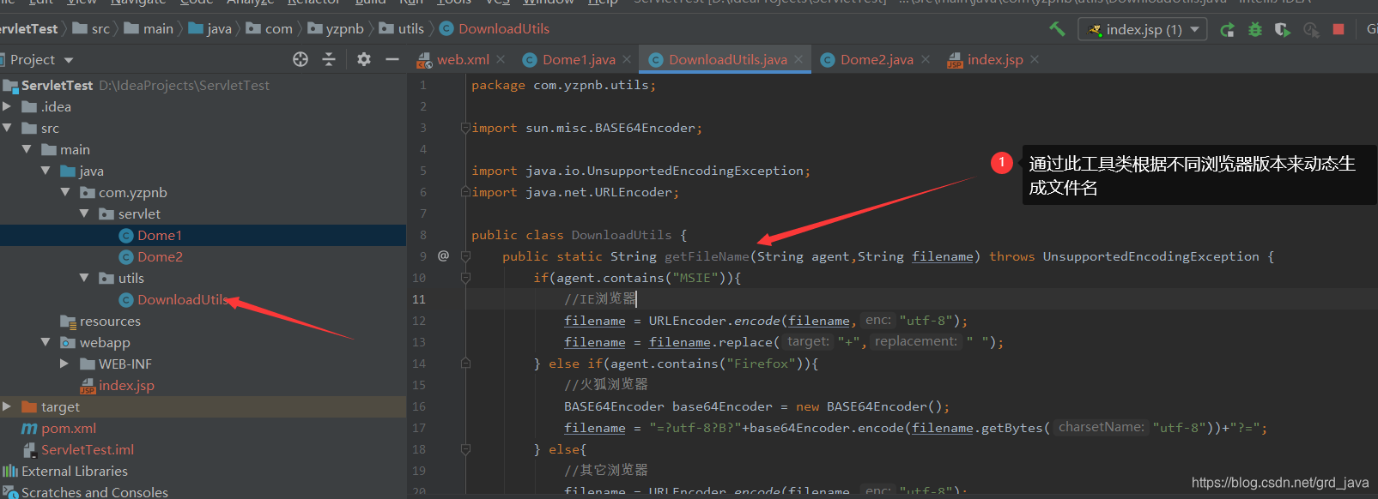This screenshot has height=499, width=1378.
Task: Click the External Libraries icon
Action: pyautogui.click(x=10, y=471)
